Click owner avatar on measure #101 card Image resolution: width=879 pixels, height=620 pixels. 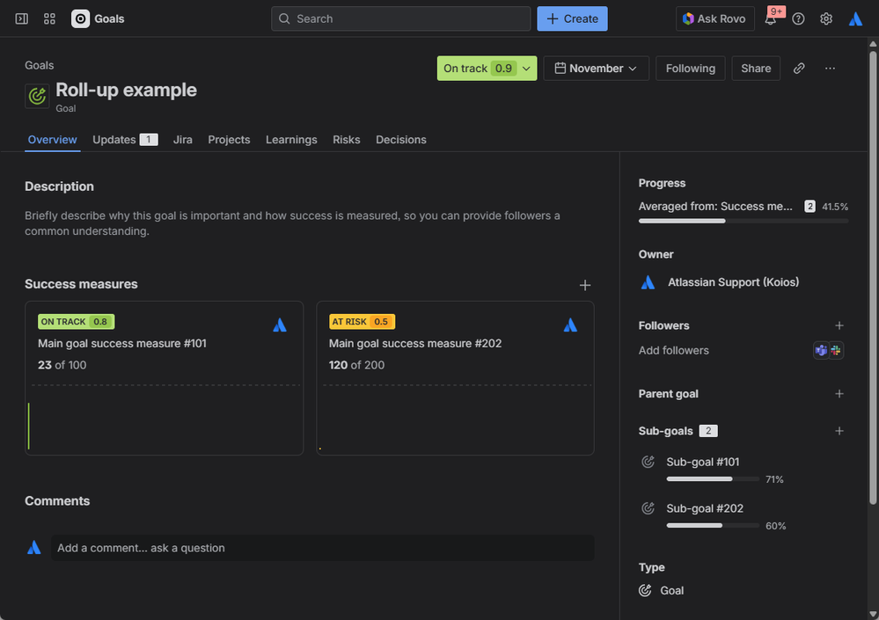pyautogui.click(x=280, y=325)
